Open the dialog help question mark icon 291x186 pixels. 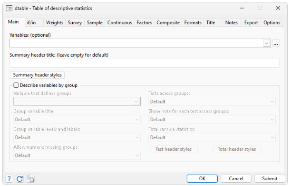(10, 179)
